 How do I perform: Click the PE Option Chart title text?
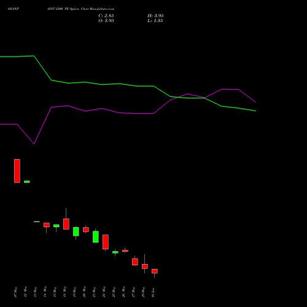[x=80, y=9]
